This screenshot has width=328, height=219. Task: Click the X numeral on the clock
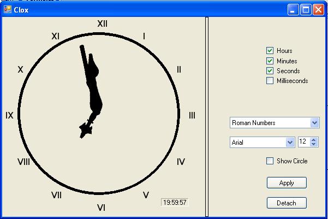pos(20,69)
